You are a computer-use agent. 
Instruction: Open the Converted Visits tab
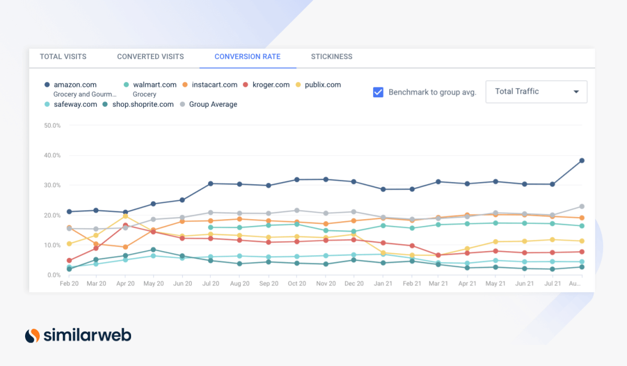150,56
